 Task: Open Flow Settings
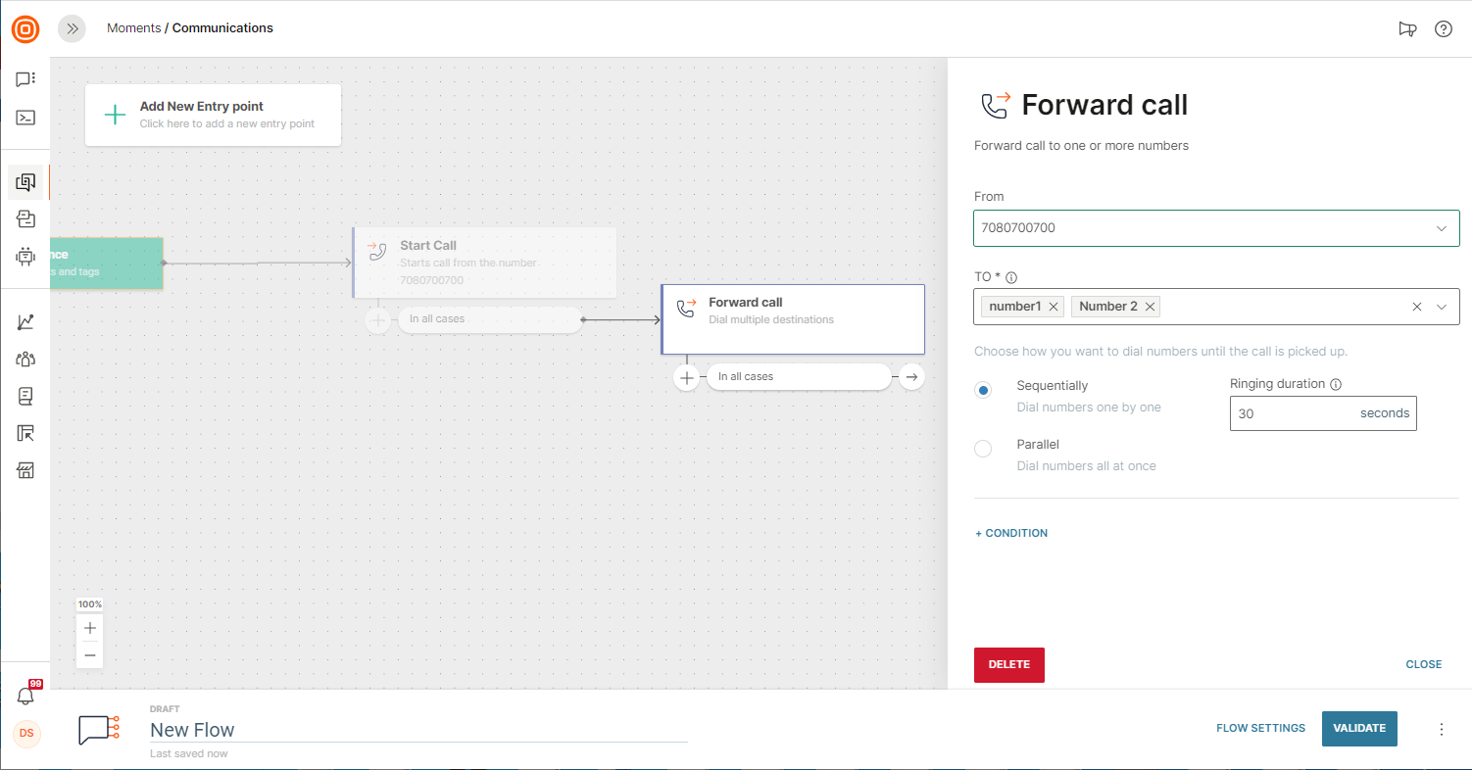[1260, 728]
